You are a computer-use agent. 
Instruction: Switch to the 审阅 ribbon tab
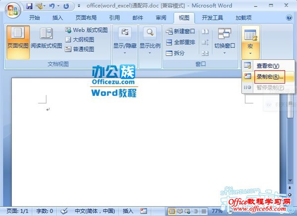pos(161,18)
